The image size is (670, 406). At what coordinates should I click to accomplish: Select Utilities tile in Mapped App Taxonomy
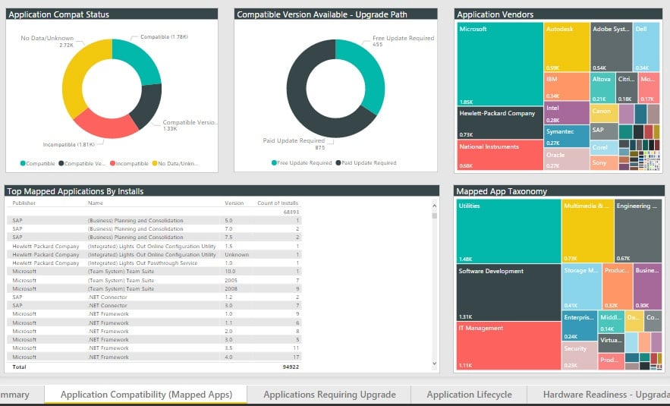tap(508, 231)
